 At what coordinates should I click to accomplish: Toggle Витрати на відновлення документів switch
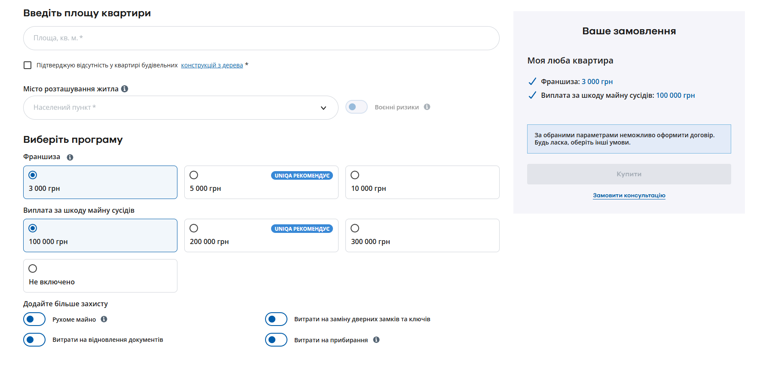34,340
